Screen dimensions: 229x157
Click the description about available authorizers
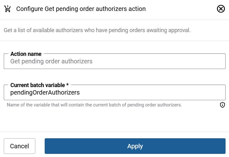click(97, 30)
